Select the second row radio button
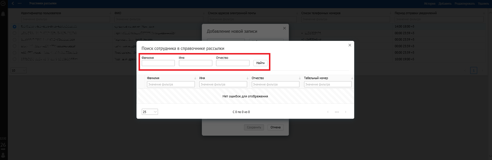Screen dimensions: 492x160 (15, 33)
